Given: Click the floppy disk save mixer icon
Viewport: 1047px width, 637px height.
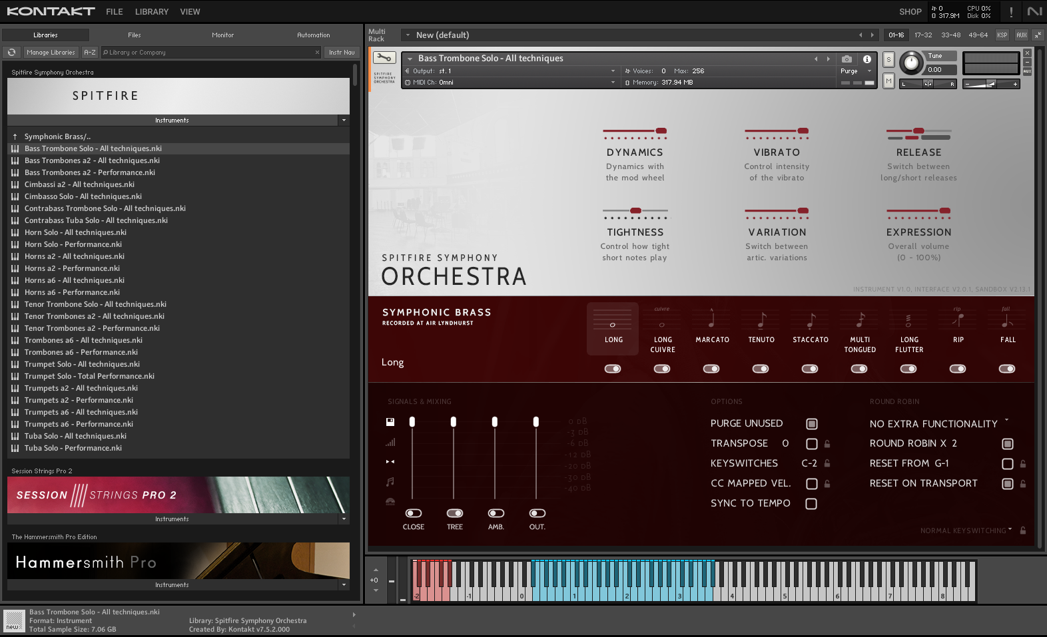Looking at the screenshot, I should coord(390,421).
